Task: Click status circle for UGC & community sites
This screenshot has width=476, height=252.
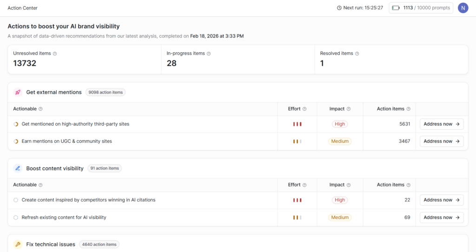Action: [16, 141]
